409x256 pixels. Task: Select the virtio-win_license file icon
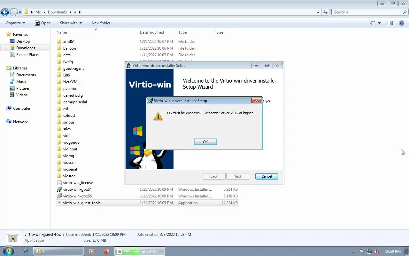[59, 183]
